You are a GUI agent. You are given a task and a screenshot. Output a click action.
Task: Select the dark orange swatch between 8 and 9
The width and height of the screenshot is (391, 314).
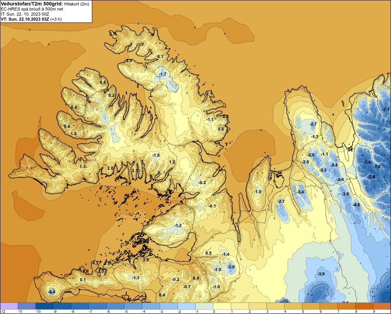click(364, 306)
